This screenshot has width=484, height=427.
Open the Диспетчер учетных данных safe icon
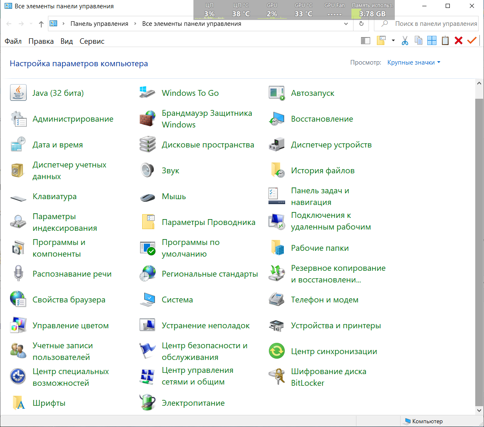[x=18, y=171]
